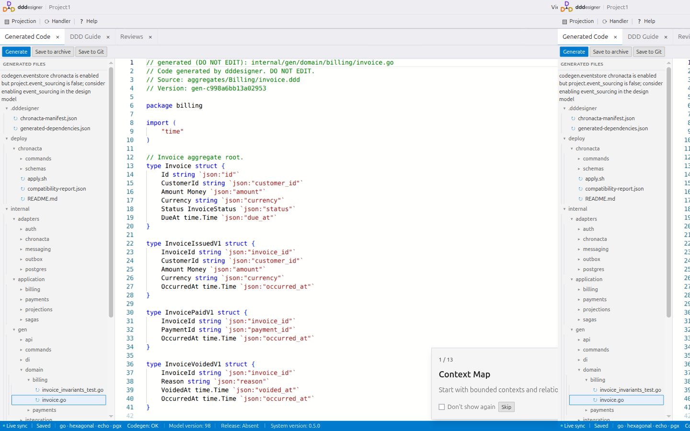Screen dimensions: 690x431
Task: Click the apply.sh file icon in the right window
Action: pyautogui.click(x=580, y=179)
